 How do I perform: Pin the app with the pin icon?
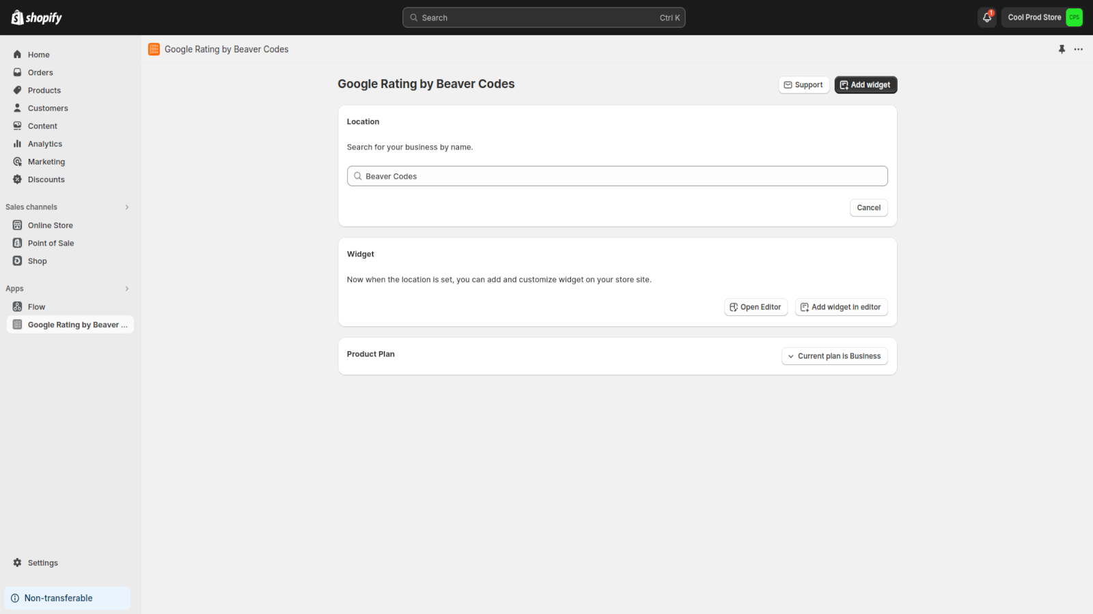point(1062,49)
